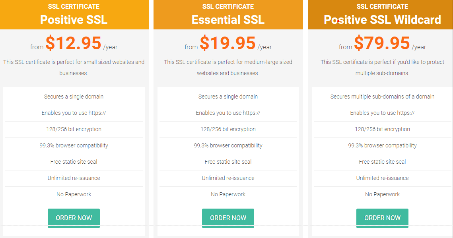Click the Essential SSL plan heading
The image size is (453, 238).
pyautogui.click(x=228, y=19)
